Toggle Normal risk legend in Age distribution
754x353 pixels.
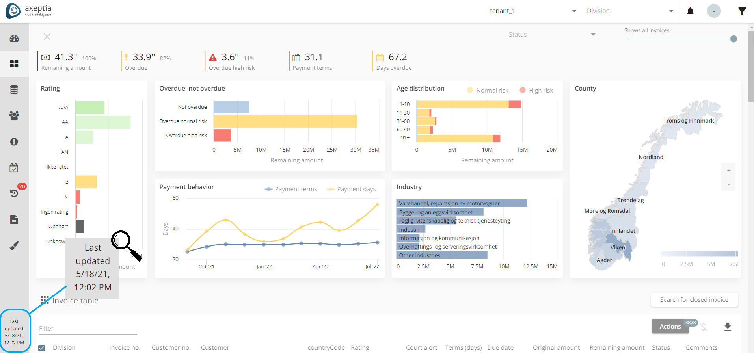click(x=488, y=90)
